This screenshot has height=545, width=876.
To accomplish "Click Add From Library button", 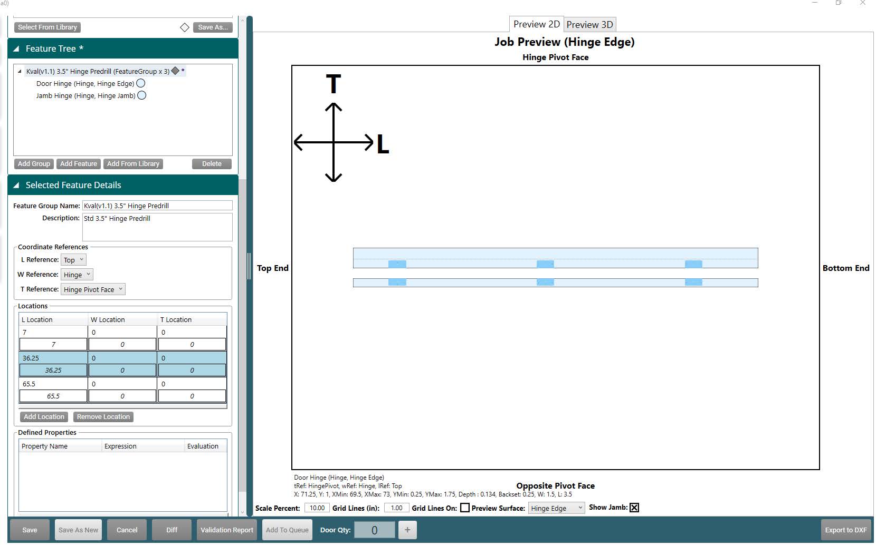I will tap(133, 164).
